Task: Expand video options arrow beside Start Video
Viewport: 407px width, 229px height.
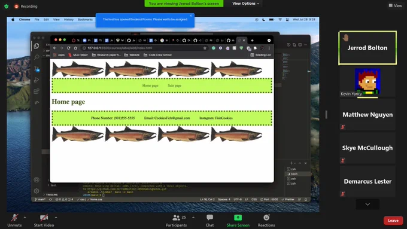Action: pyautogui.click(x=56, y=218)
